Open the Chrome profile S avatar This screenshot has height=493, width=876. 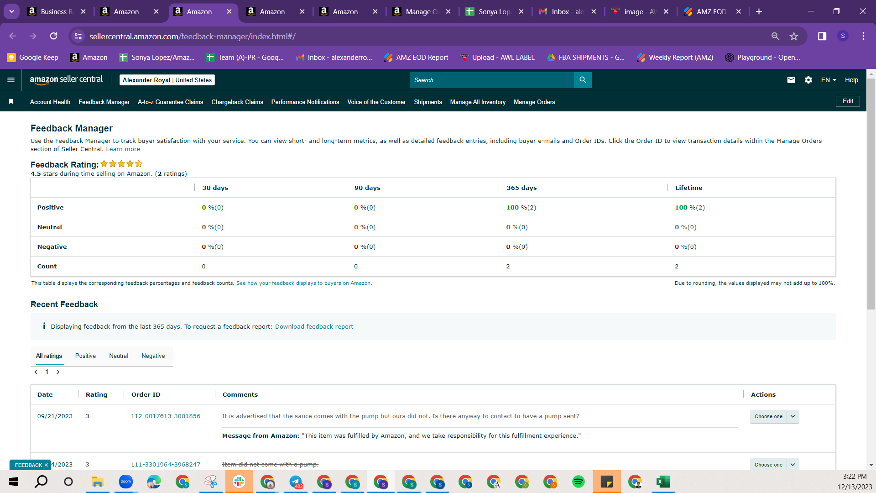point(843,36)
